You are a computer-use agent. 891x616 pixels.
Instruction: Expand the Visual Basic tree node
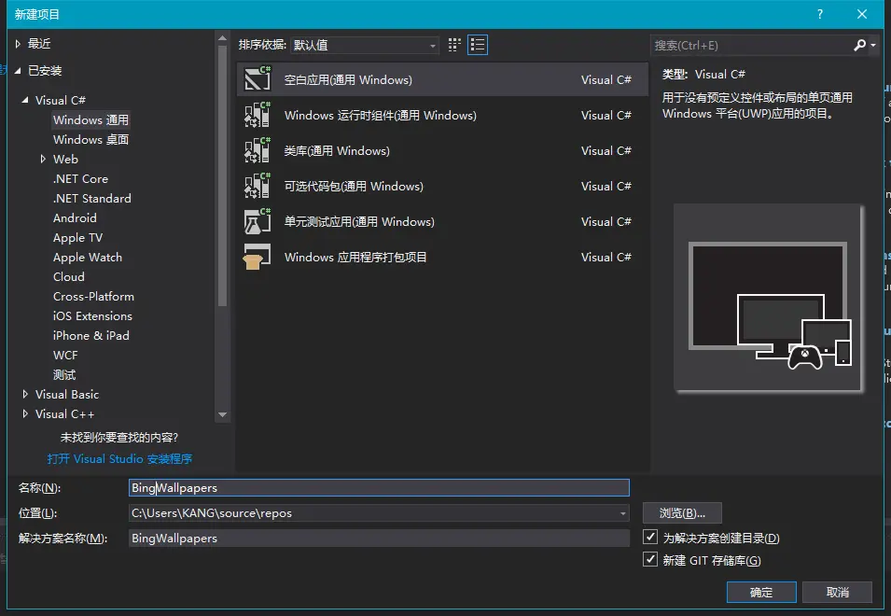[x=25, y=394]
